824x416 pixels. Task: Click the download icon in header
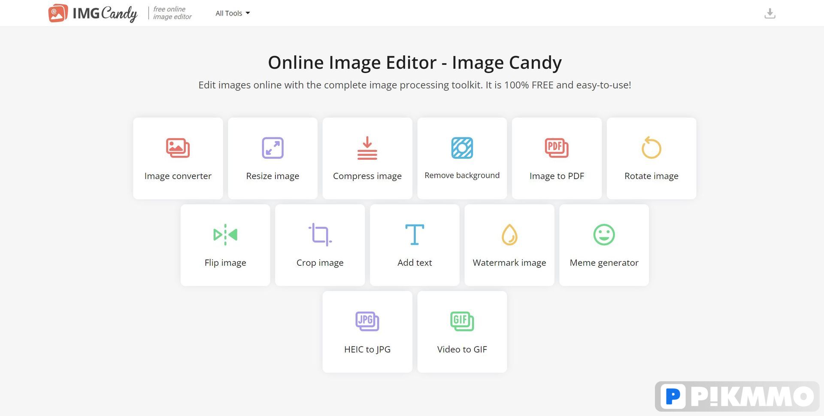[770, 13]
